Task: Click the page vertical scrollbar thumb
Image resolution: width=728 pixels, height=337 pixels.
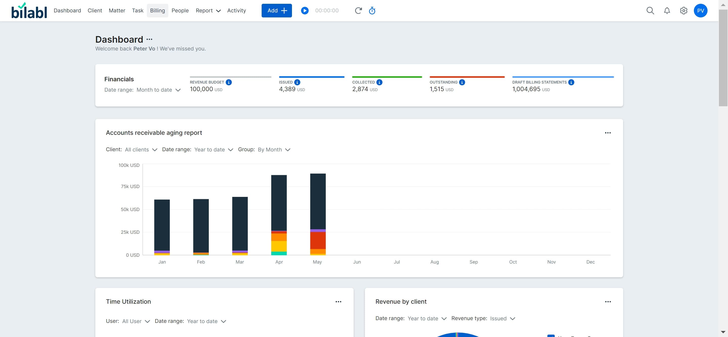Action: pos(723,58)
